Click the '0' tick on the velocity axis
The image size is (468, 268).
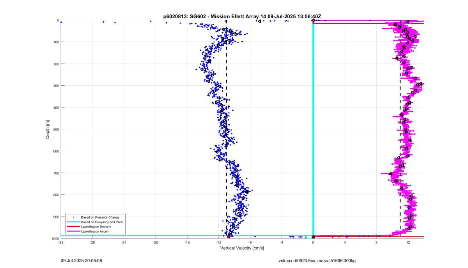point(314,243)
